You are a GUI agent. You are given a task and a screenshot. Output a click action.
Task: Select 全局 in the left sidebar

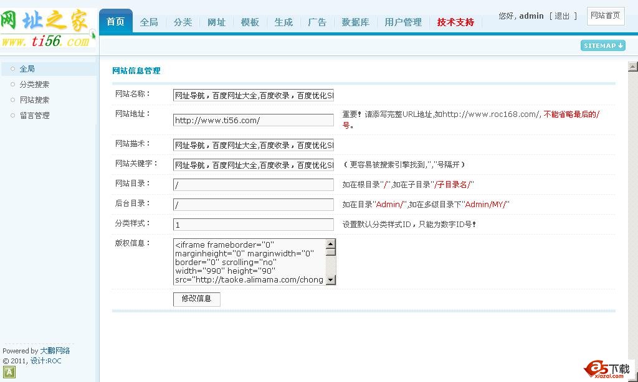tap(27, 68)
